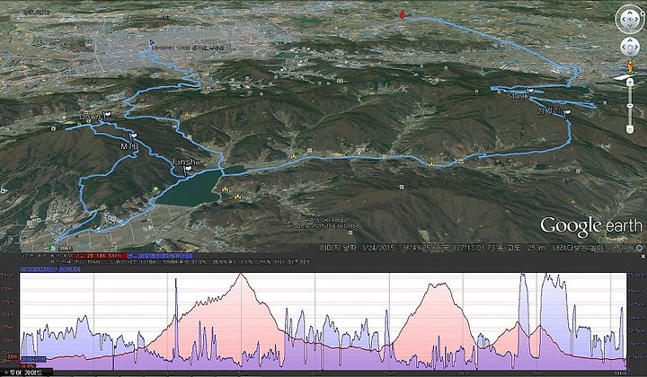Click the blue speed readout in profile header
The image size is (647, 377).
tap(160, 256)
